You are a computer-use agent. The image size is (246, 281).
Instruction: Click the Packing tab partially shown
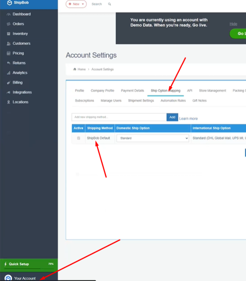click(239, 91)
